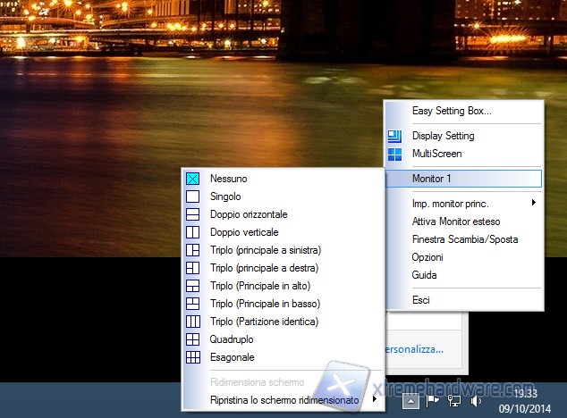Select the Doppio orizzontale layout icon
Viewport: 567px width, 418px height.
pos(192,214)
